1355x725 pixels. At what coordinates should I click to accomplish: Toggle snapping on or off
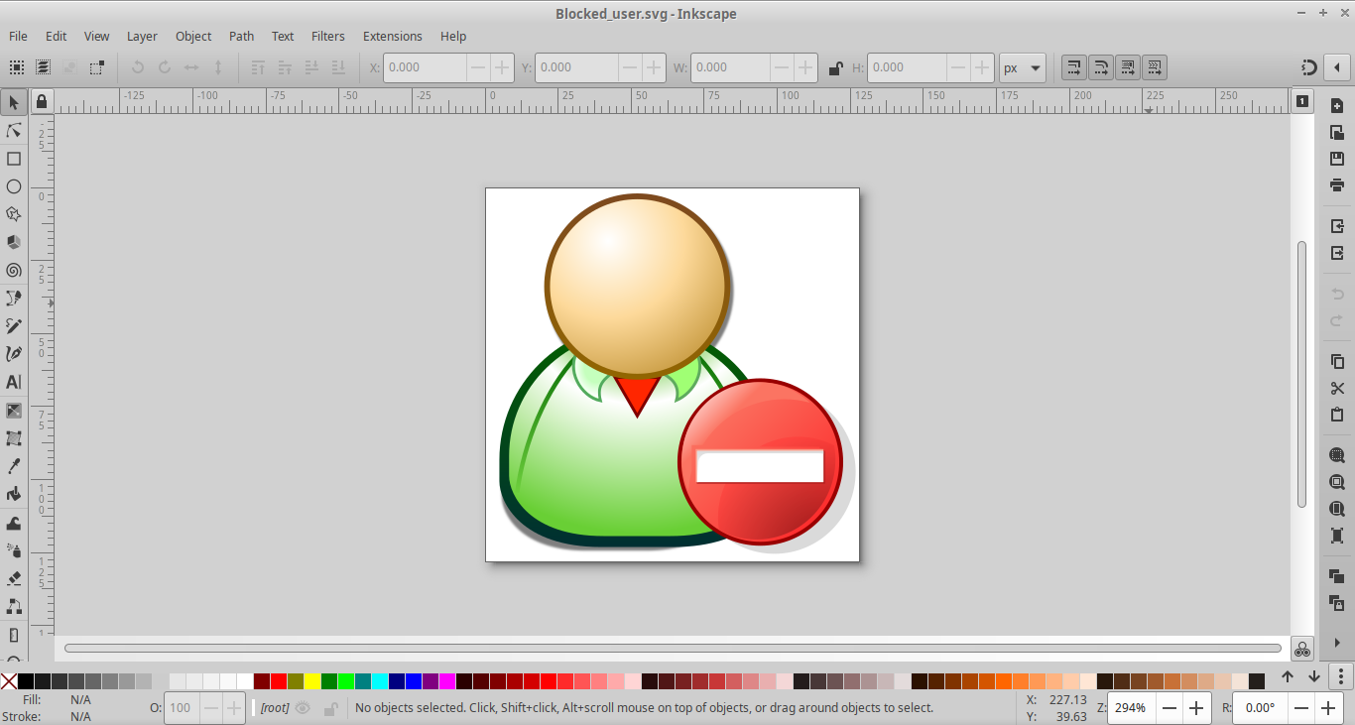point(1309,67)
